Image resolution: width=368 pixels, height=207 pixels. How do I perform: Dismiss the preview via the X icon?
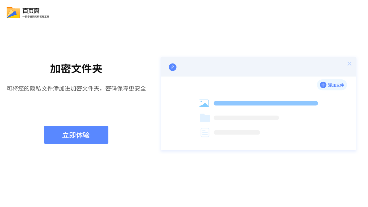click(349, 64)
